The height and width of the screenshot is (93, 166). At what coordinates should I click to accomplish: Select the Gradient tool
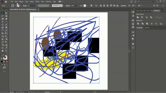(6, 39)
